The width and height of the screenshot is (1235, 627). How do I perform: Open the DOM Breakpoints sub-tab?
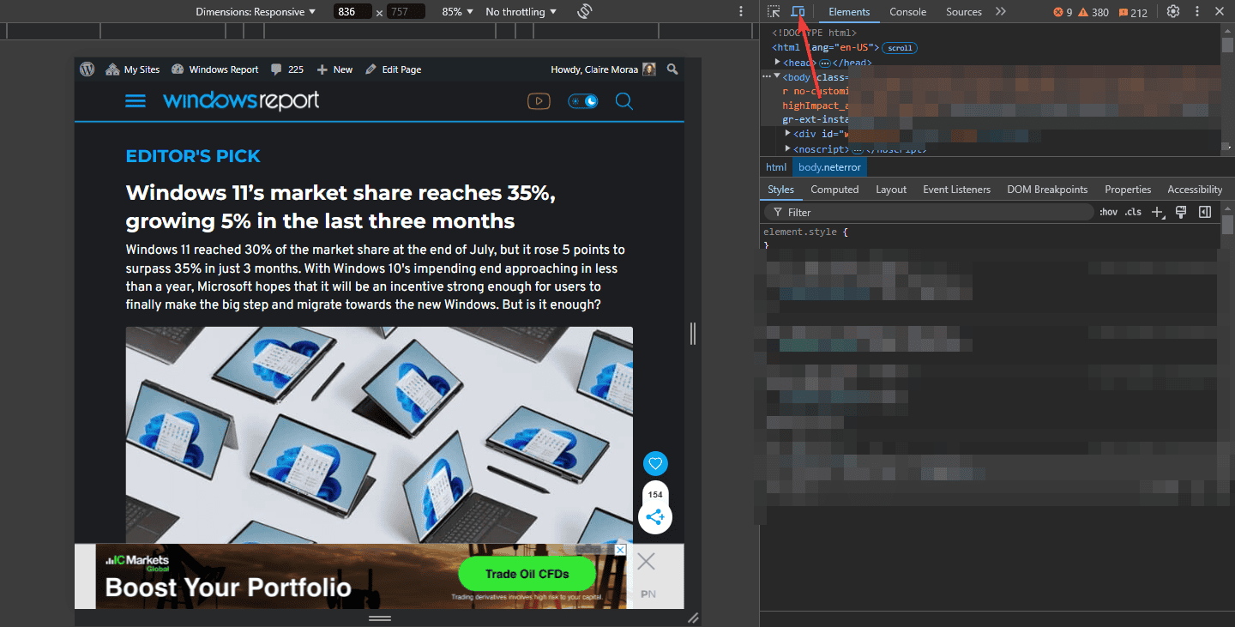(1047, 190)
